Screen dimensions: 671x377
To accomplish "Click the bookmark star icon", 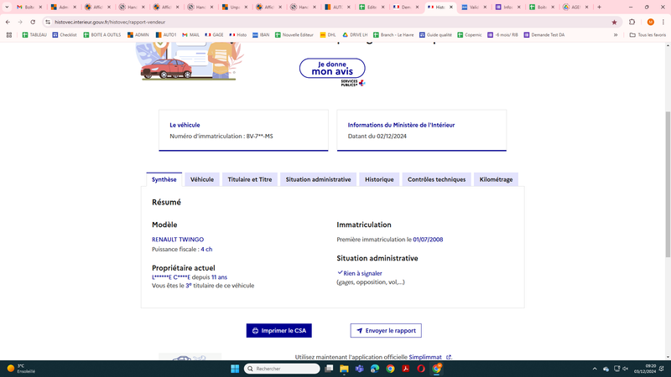I will coord(614,23).
